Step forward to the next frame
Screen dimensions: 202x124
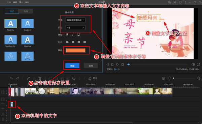coord(117,65)
